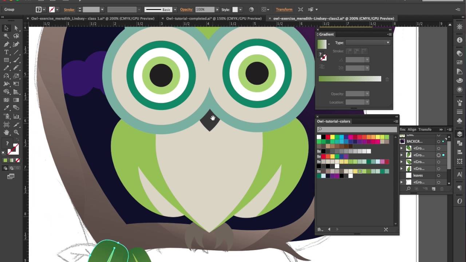Viewport: 466px width, 262px height.
Task: Select the Gradient tool in toolbar
Action: 16,100
